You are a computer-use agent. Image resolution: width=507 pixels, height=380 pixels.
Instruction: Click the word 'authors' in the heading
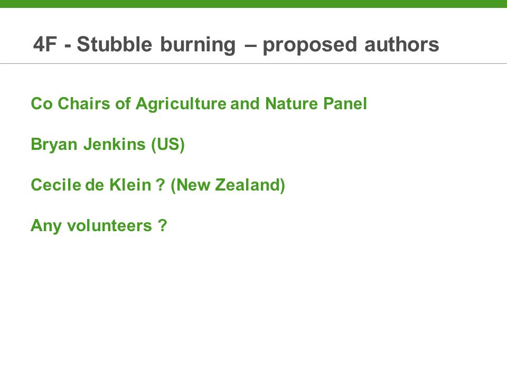click(401, 44)
